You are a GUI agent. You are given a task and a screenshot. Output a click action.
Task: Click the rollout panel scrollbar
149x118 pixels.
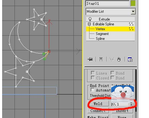(x=136, y=90)
